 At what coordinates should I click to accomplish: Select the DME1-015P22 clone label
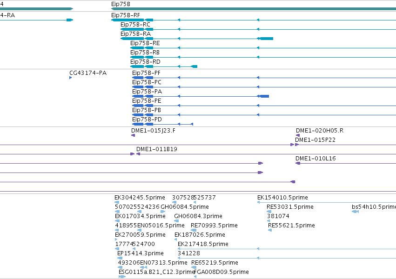[x=315, y=140]
